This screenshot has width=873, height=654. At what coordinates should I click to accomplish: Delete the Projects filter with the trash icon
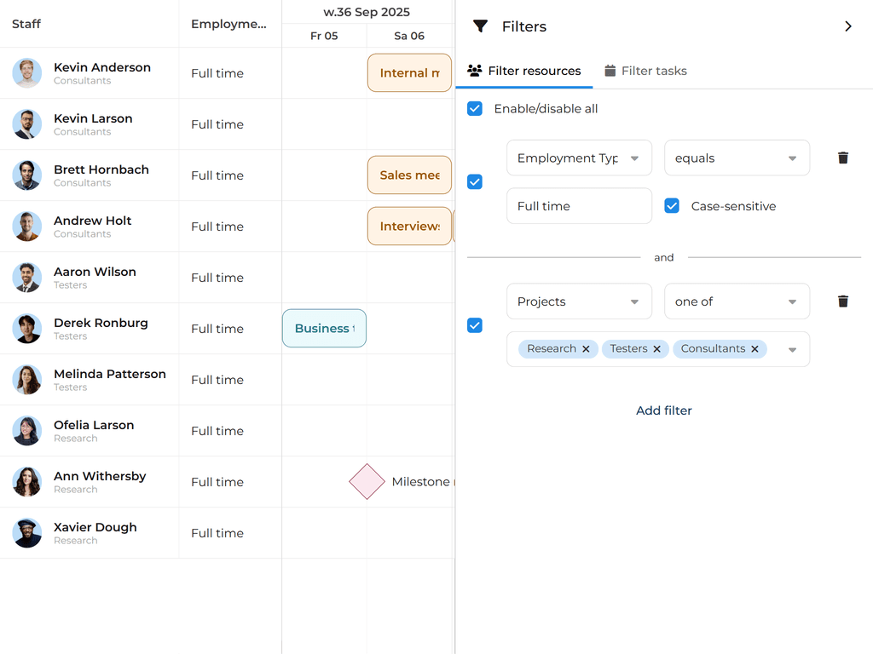point(843,301)
